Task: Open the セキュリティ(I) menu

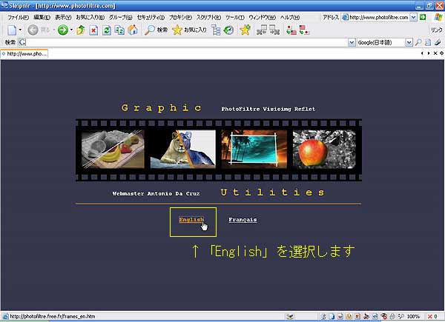Action: click(x=151, y=17)
